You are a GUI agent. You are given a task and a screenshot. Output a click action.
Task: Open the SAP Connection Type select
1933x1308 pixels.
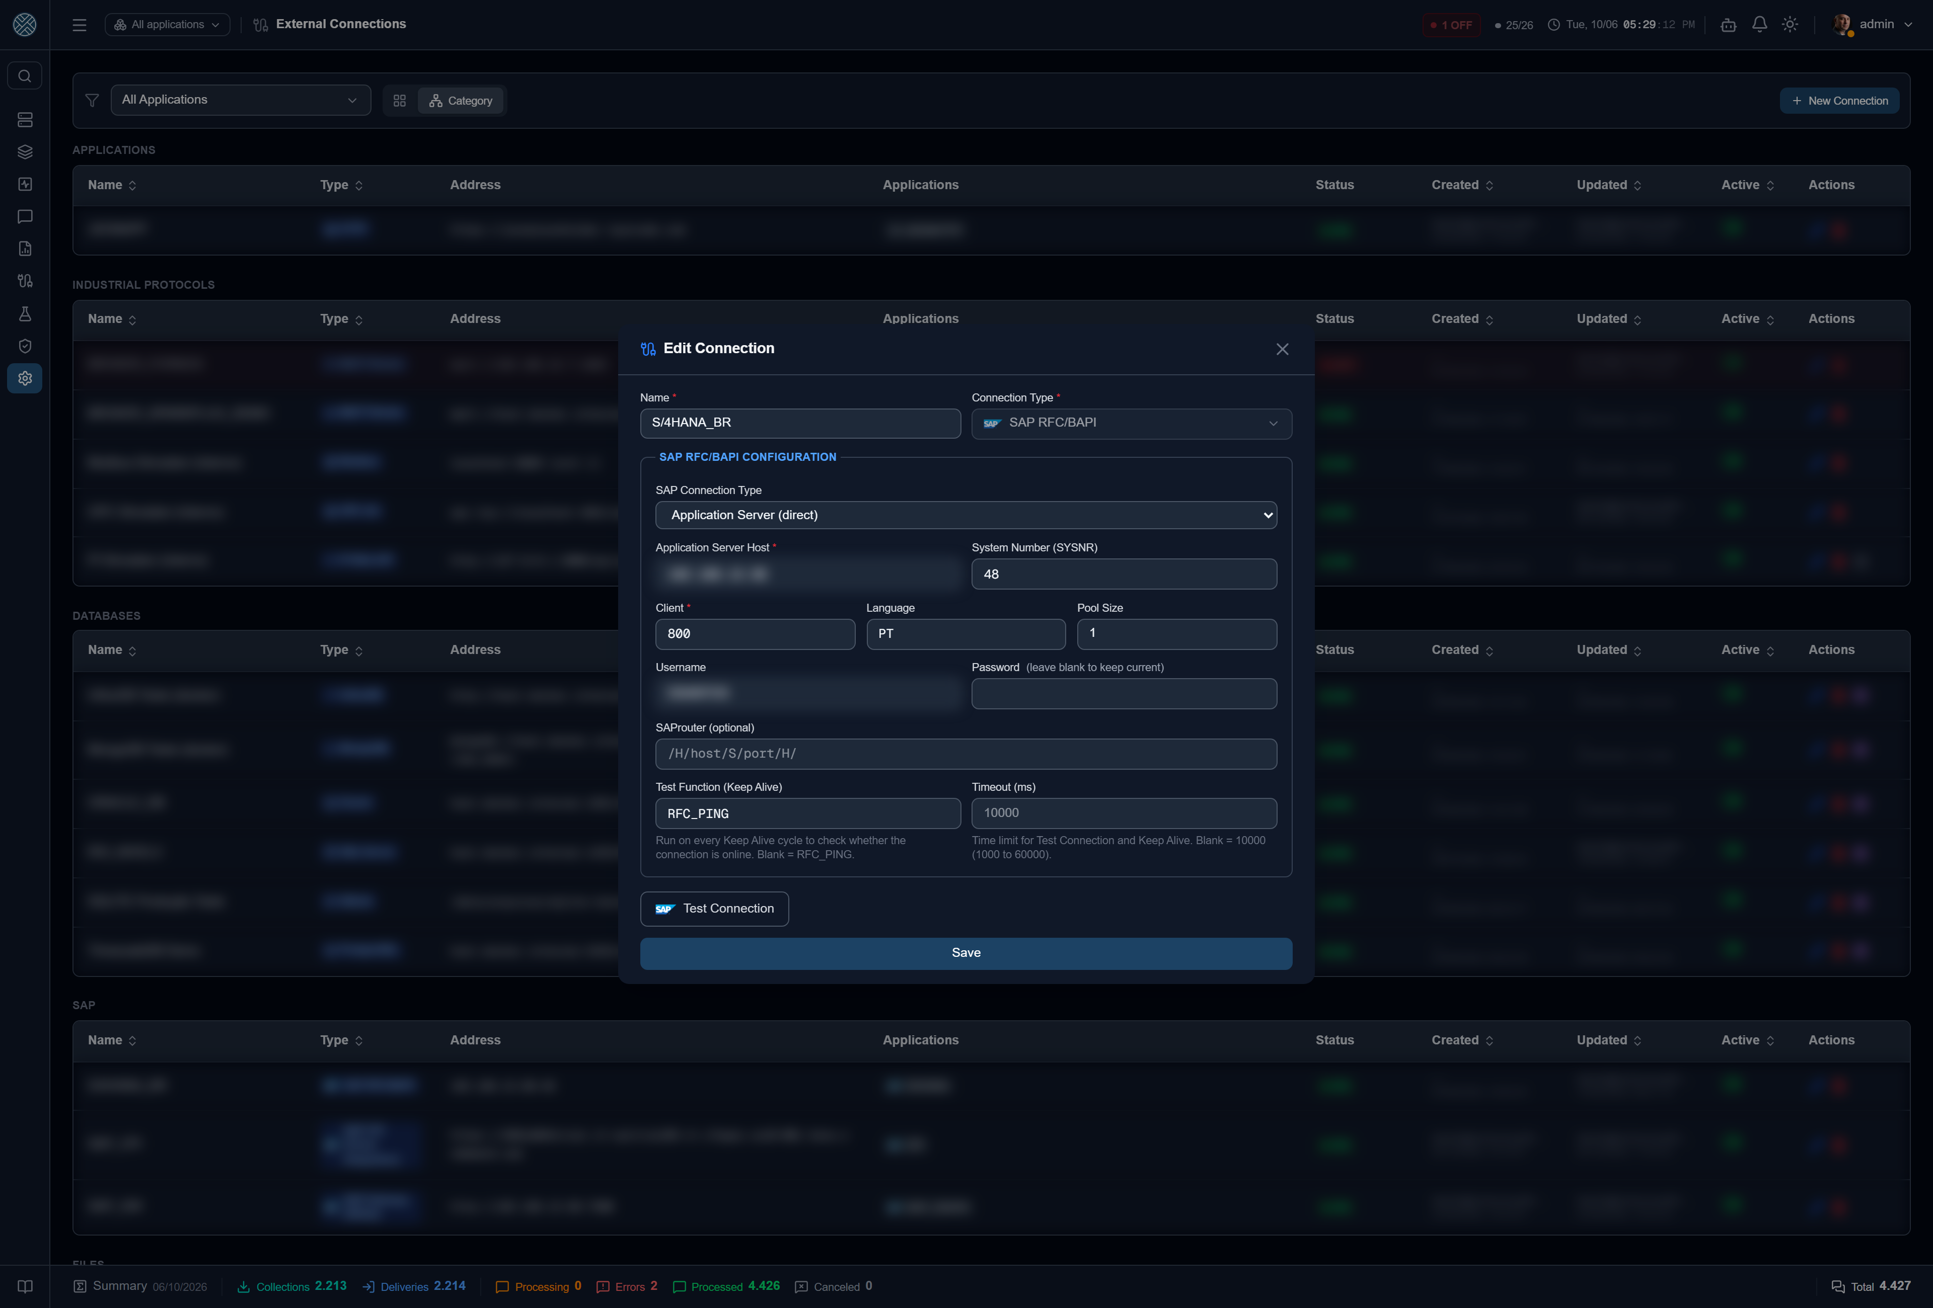click(x=965, y=515)
